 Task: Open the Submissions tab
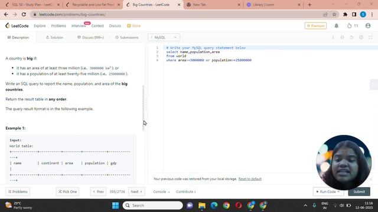[x=127, y=38]
